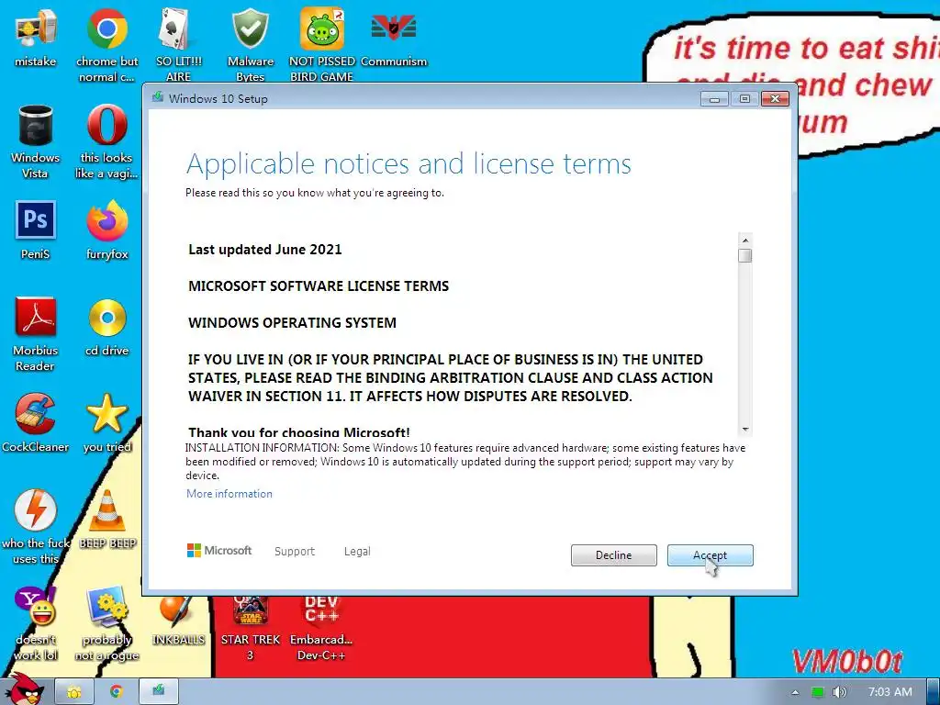Click the first pinned taskbar icon
The height and width of the screenshot is (705, 940).
(x=74, y=691)
